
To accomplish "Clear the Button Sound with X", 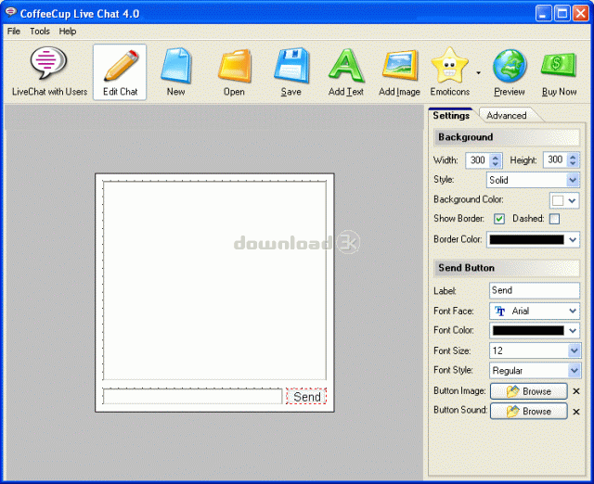I will [x=576, y=412].
